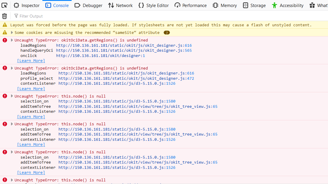This screenshot has width=328, height=184.
Task: Open designer:1 onclick source link
Action: [100, 55]
